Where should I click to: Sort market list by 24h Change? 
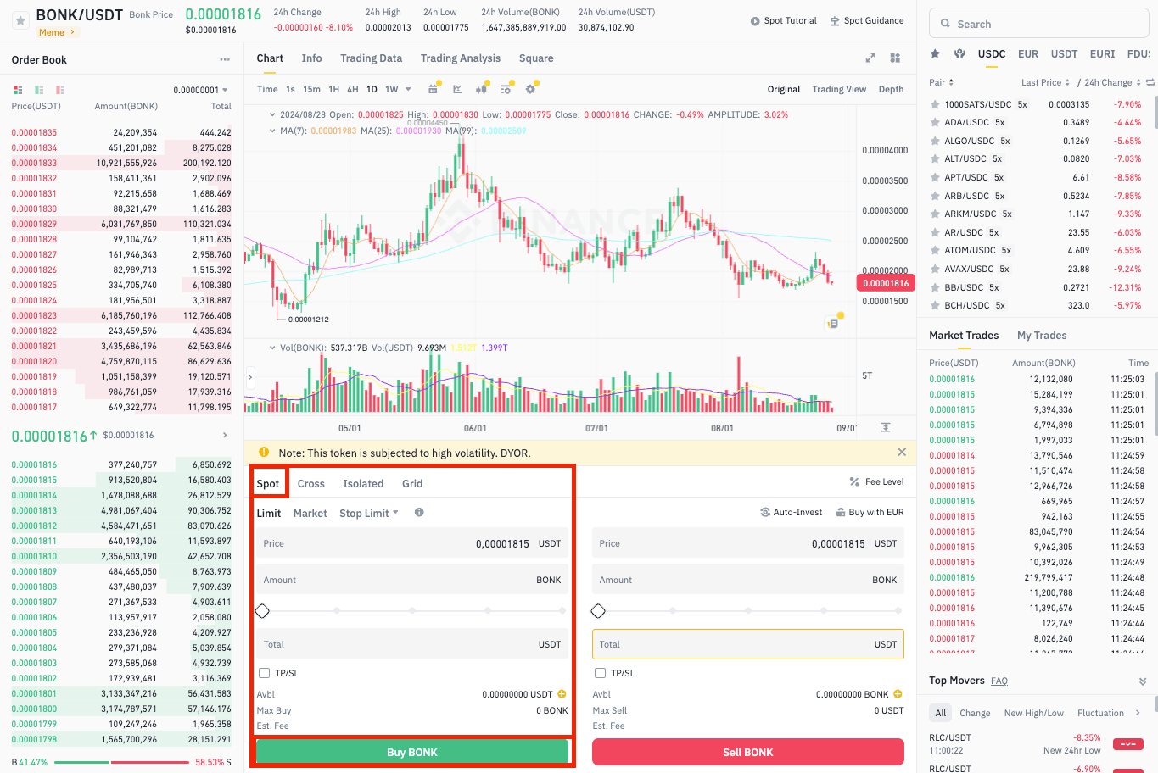pyautogui.click(x=1112, y=82)
